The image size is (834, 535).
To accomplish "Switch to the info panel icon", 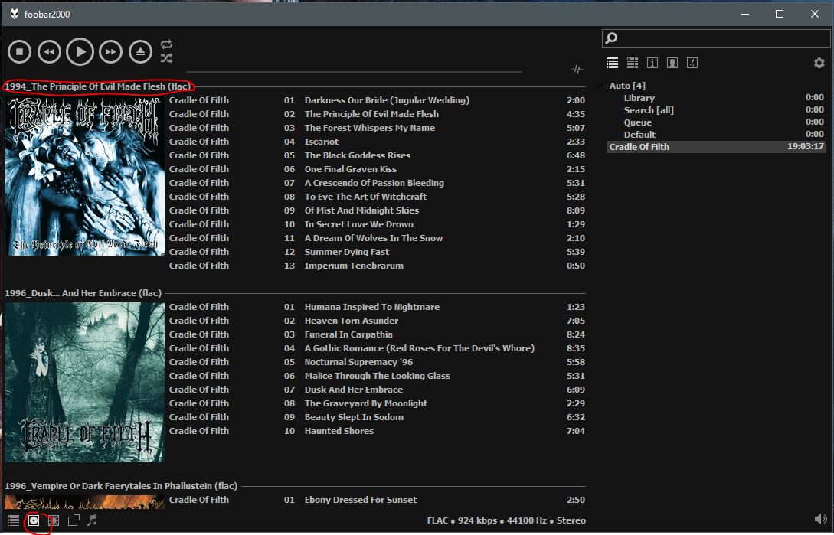I will coord(652,63).
